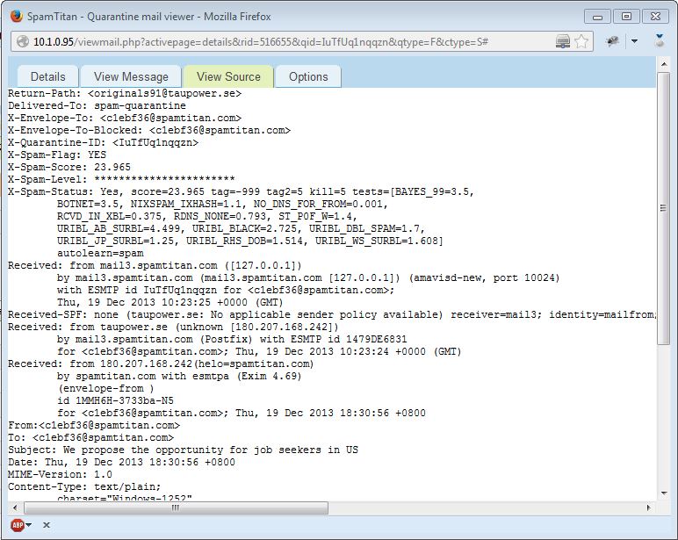
Task: Click the Firefox logo in title bar
Action: tap(17, 16)
